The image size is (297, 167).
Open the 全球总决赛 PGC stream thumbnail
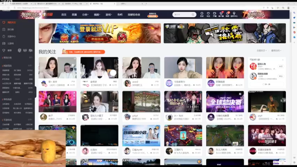click(225, 101)
